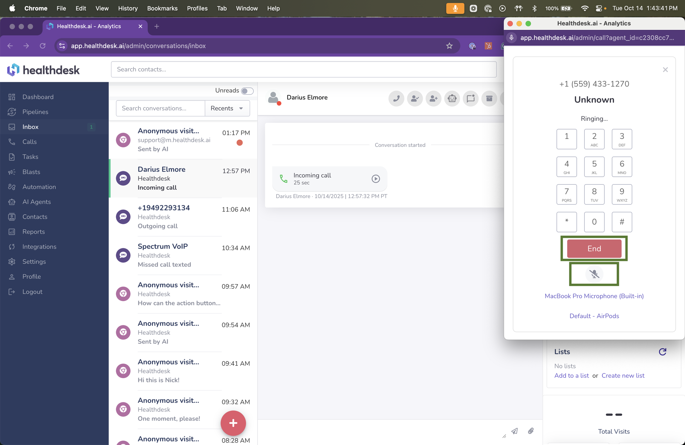
Task: Mute the microphone in call dialer
Action: pos(594,274)
